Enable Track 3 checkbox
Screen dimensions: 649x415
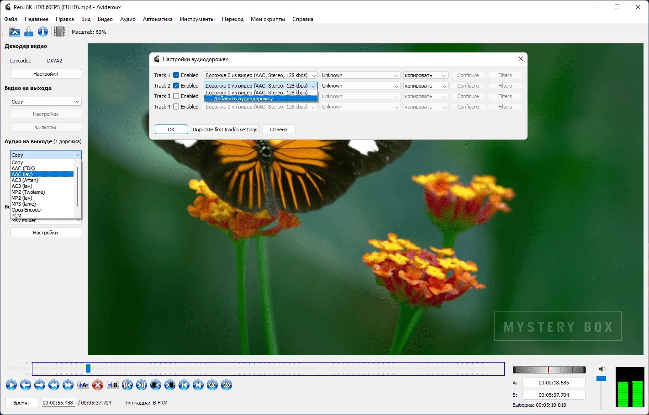point(176,96)
